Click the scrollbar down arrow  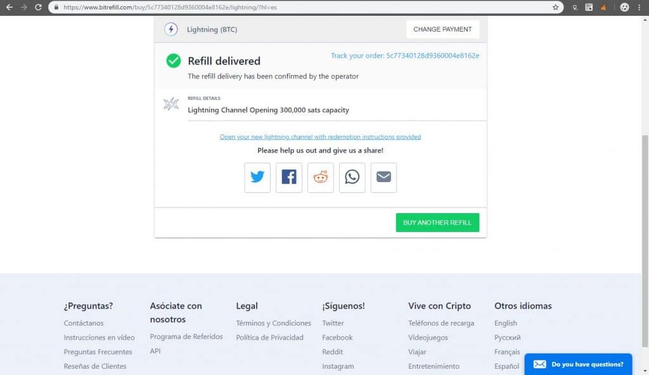click(645, 371)
